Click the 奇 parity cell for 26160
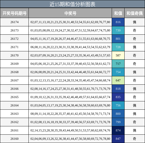This screenshot has height=143, width=145. point(135,139)
